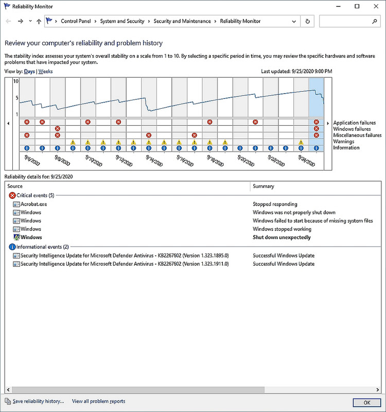
Task: Go up one level with the up arrow
Action: (x=39, y=21)
